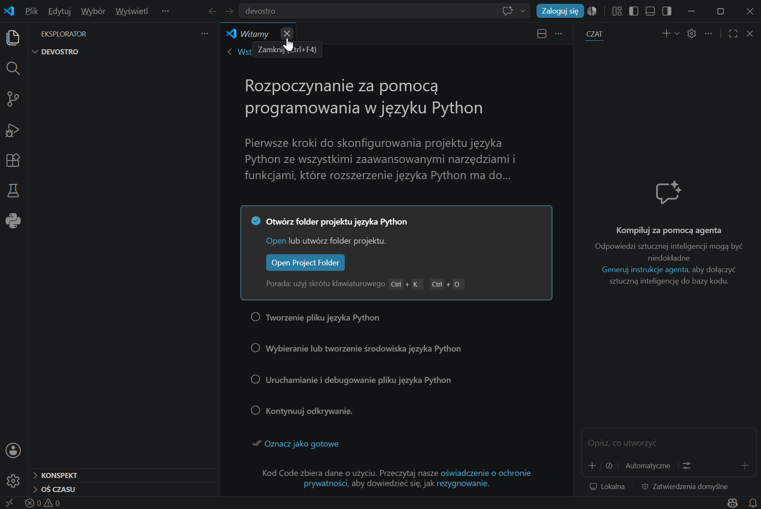
Task: Open notifications bell in status bar
Action: pyautogui.click(x=752, y=503)
